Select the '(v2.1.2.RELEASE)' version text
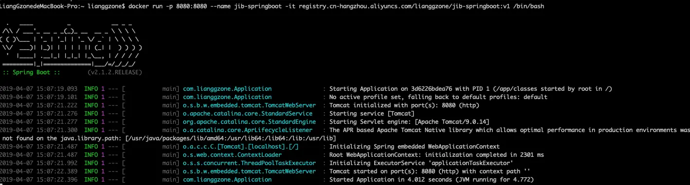Image resolution: width=690 pixels, height=185 pixels. coord(115,72)
